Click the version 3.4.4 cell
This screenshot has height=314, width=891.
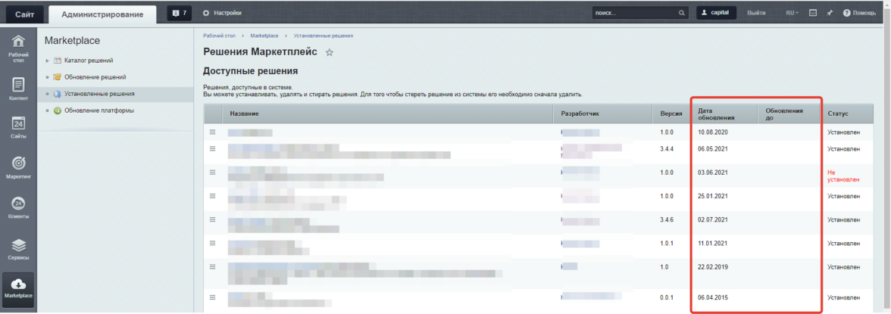click(667, 148)
